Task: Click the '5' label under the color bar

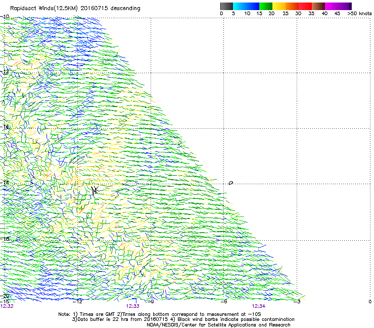Action: pos(233,14)
